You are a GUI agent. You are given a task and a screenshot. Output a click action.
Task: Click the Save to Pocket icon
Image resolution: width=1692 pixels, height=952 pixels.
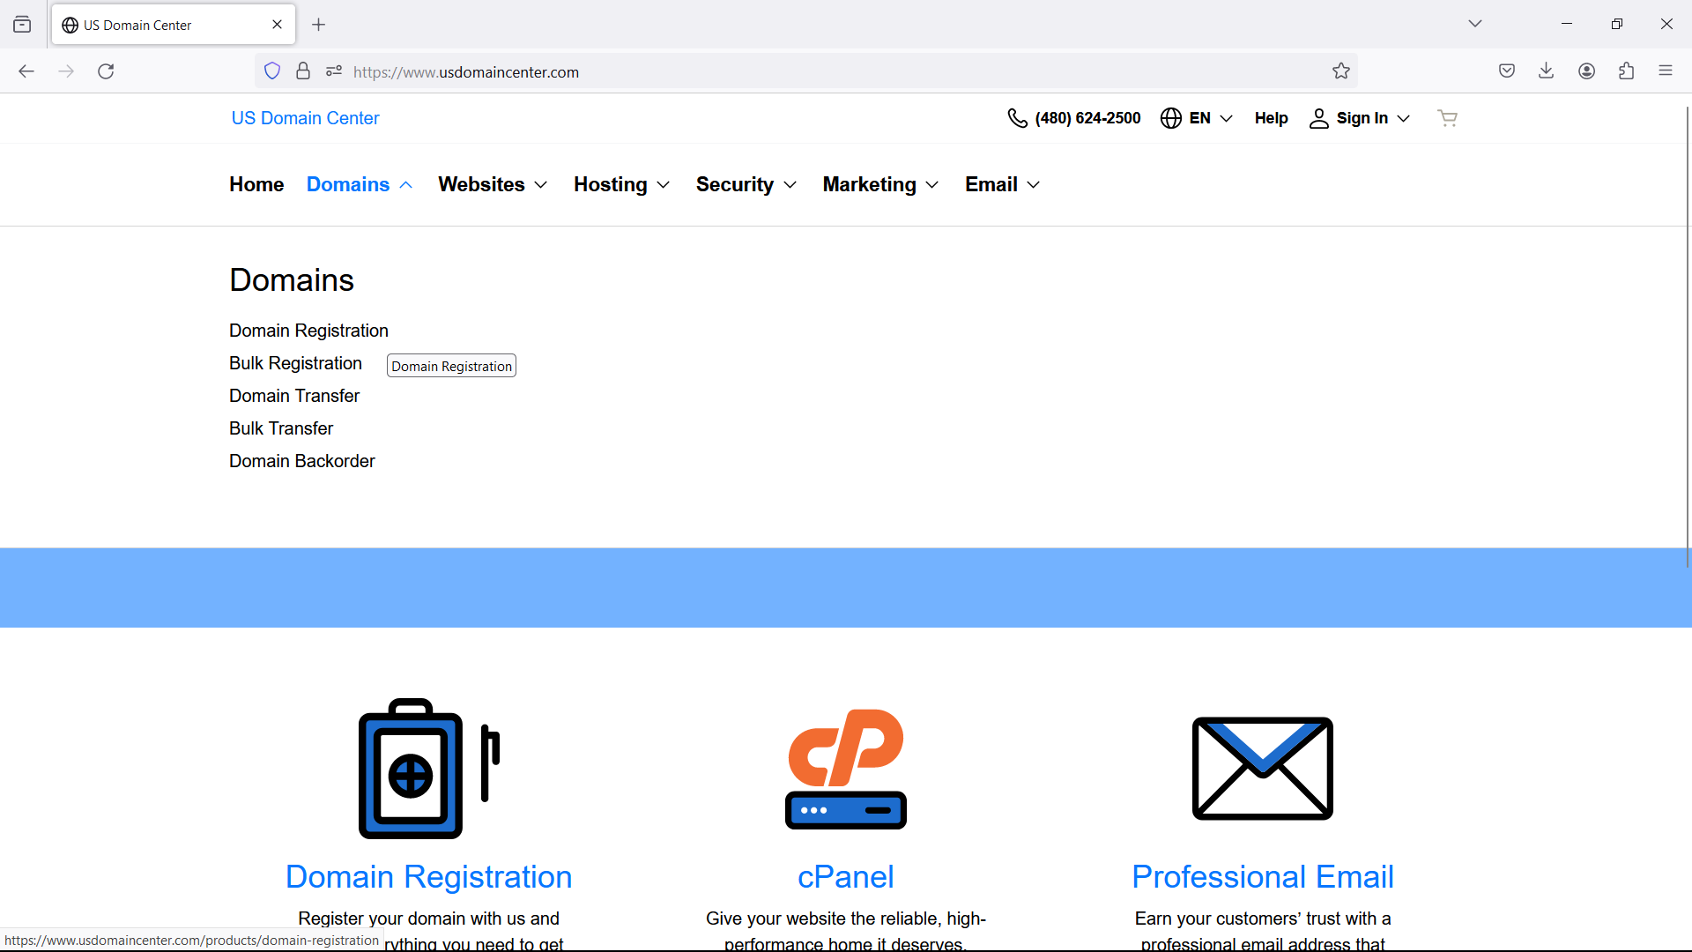tap(1506, 71)
